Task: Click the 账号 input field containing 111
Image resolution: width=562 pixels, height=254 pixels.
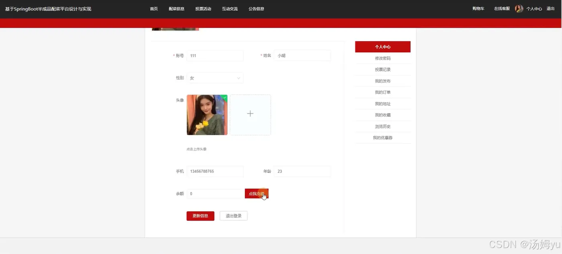Action: point(215,56)
